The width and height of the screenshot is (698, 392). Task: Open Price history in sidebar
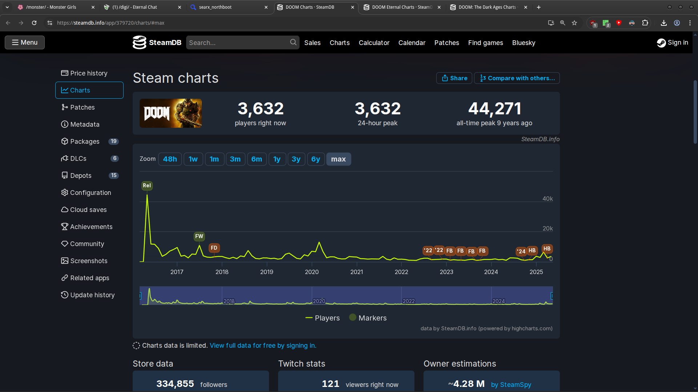click(x=89, y=73)
